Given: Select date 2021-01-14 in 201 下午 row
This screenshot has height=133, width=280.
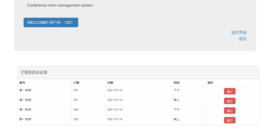Looking at the screenshot, I should coord(115,90).
